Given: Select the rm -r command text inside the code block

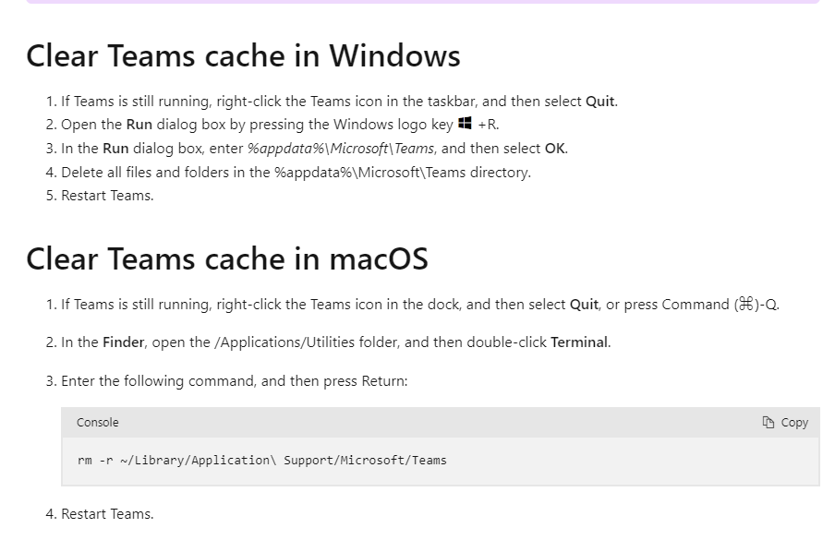Looking at the screenshot, I should pos(261,460).
